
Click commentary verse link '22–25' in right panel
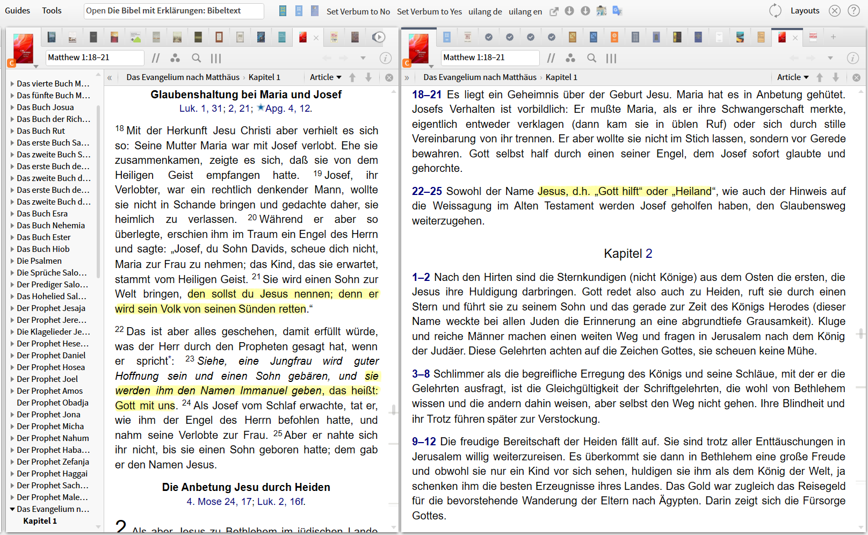click(x=427, y=191)
